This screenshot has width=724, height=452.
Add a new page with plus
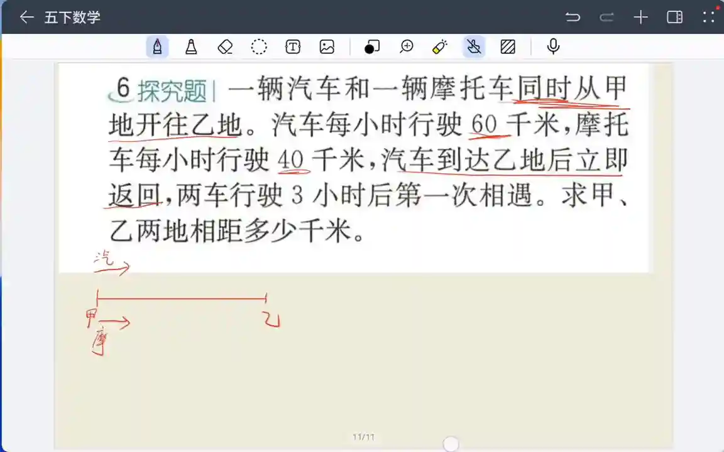pyautogui.click(x=640, y=17)
